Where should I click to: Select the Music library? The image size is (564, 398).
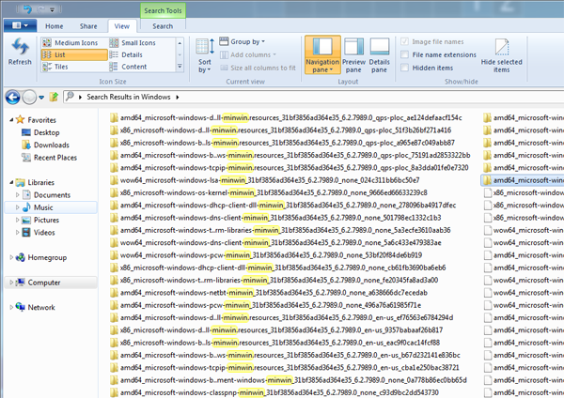43,207
